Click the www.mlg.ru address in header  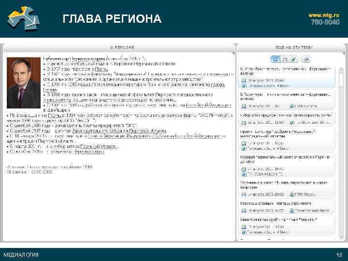[324, 15]
